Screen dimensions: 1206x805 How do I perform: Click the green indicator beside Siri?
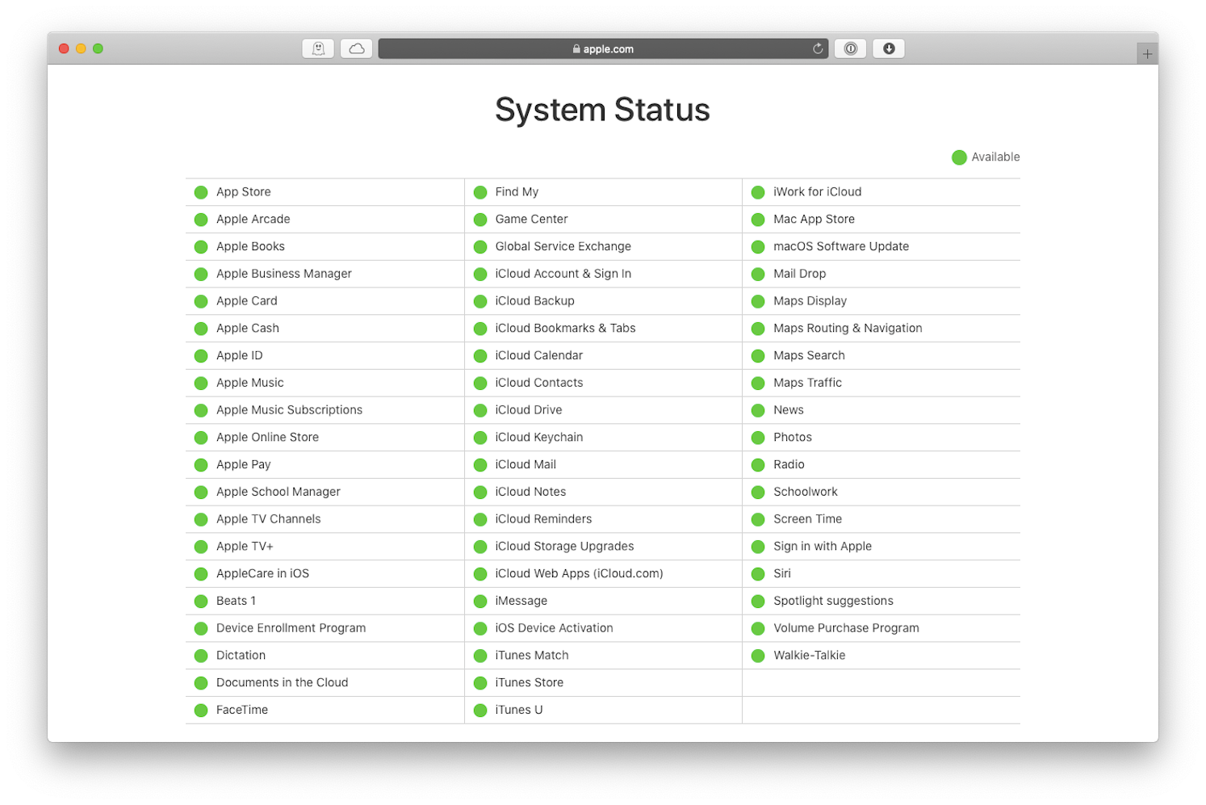click(758, 573)
